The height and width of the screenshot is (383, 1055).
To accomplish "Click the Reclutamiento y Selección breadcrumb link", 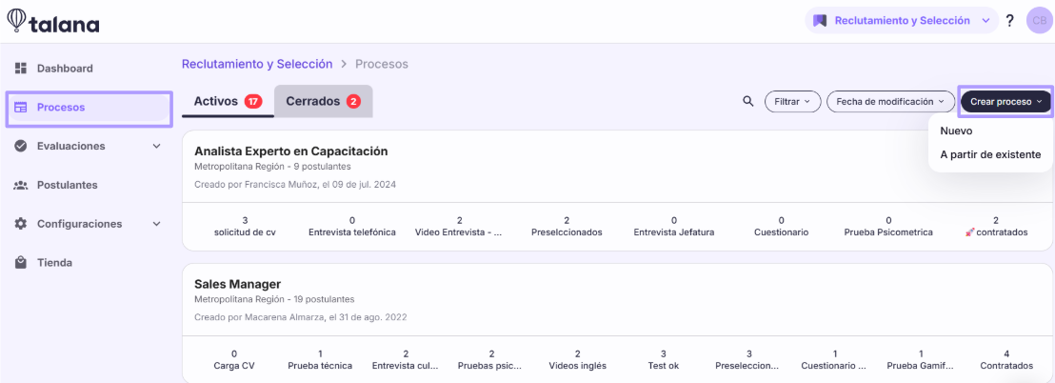I will pos(257,64).
